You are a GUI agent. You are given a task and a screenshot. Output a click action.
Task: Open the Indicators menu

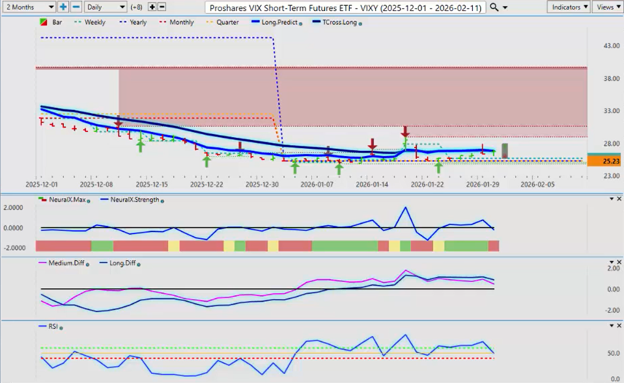[x=568, y=7]
